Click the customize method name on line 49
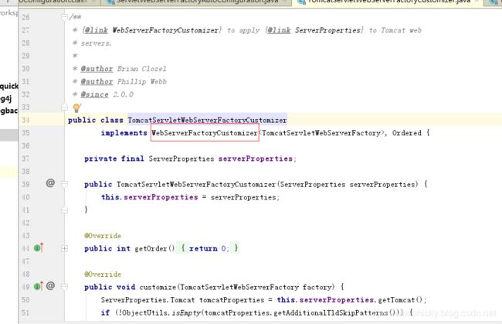Image resolution: width=502 pixels, height=324 pixels. 158,287
